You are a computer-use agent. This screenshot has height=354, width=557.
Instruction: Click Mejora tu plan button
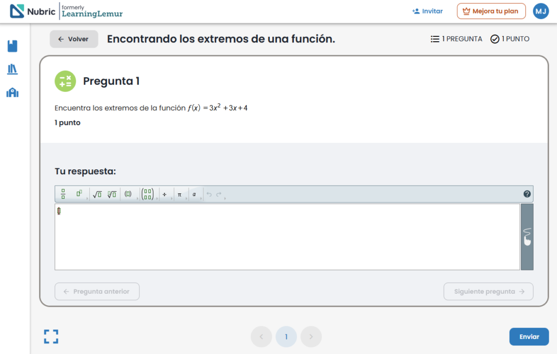[x=491, y=11]
